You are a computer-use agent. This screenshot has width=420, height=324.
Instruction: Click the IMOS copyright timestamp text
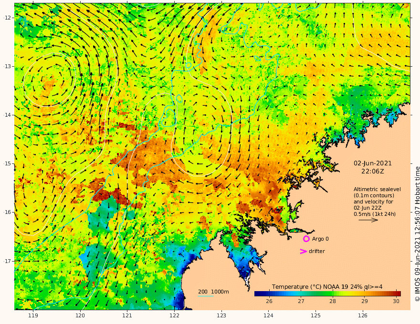pos(417,234)
